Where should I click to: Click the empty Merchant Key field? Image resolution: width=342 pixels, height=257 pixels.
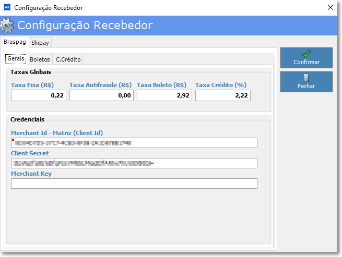(134, 183)
